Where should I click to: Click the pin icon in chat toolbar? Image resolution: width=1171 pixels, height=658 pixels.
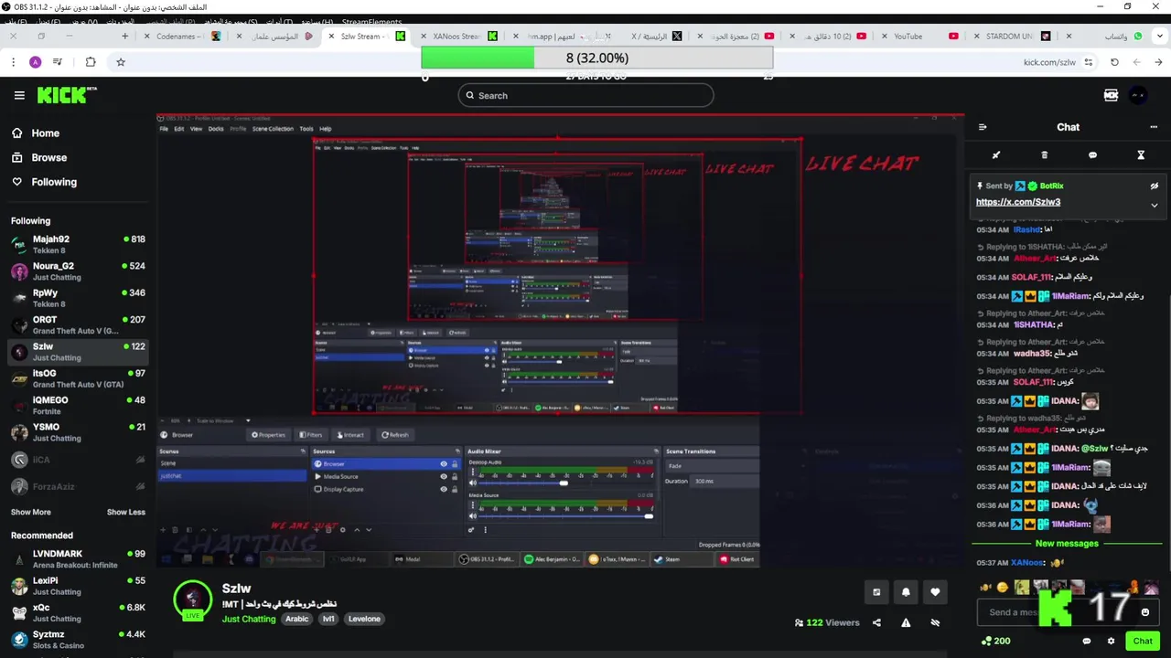tap(996, 155)
